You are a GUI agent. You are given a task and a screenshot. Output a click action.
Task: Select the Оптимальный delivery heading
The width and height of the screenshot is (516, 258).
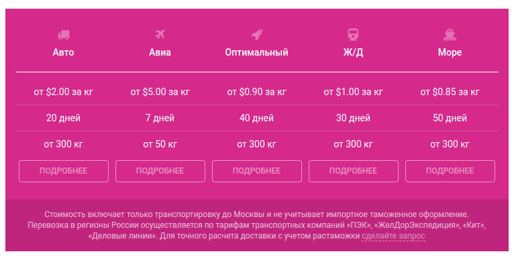pos(257,52)
